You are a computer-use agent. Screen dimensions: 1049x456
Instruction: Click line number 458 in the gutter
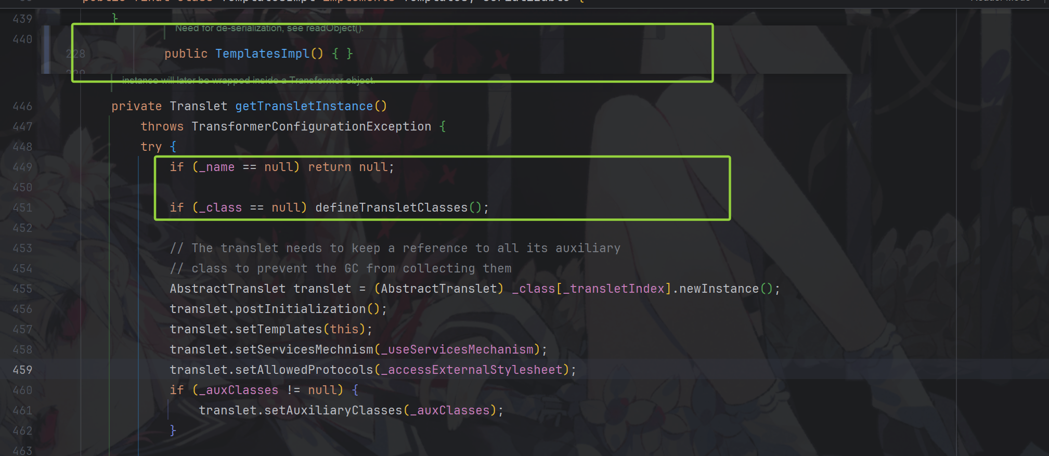[x=22, y=349]
